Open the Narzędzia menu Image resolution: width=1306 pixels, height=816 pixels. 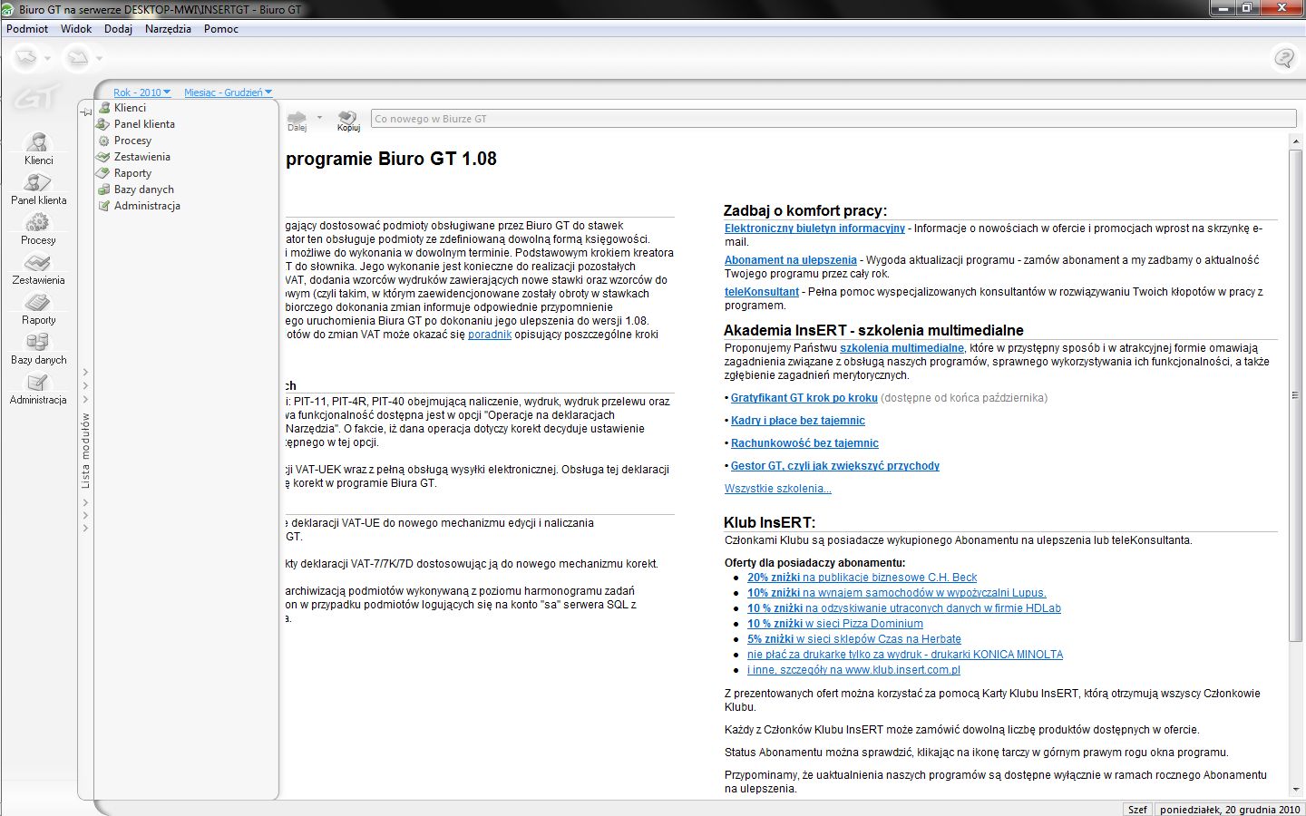point(168,29)
